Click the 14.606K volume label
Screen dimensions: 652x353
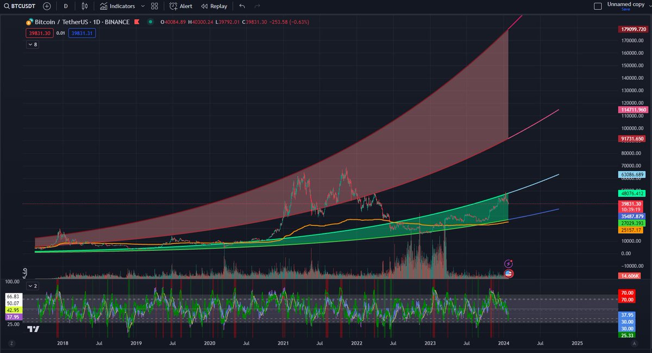click(x=630, y=276)
